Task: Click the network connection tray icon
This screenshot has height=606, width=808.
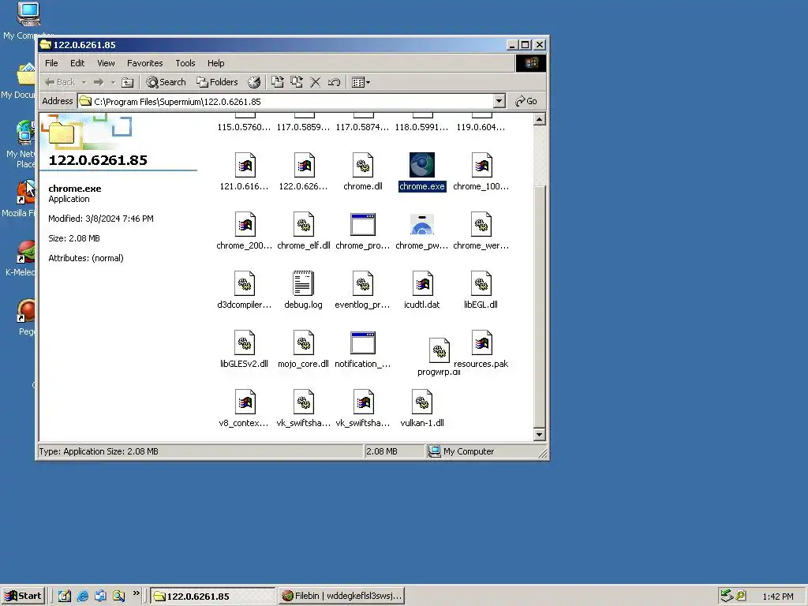Action: point(727,596)
